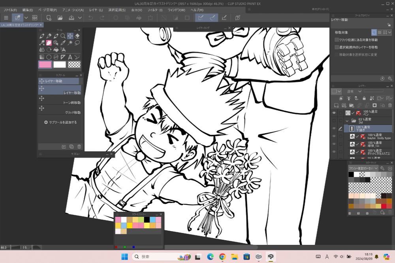Select the Auto select magic wand tool
Screen dimensions: 395x263
click(70, 43)
